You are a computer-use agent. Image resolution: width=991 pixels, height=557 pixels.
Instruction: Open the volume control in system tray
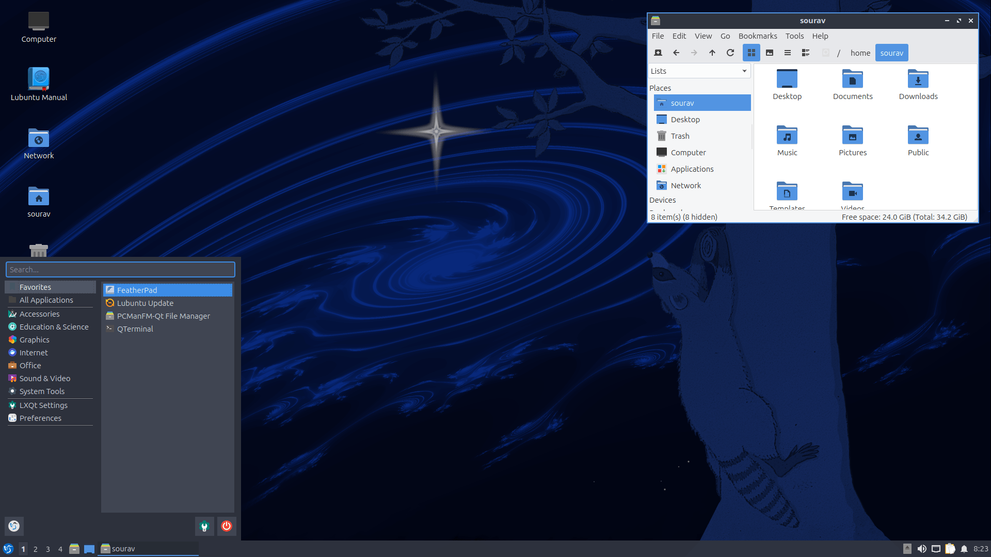coord(923,549)
